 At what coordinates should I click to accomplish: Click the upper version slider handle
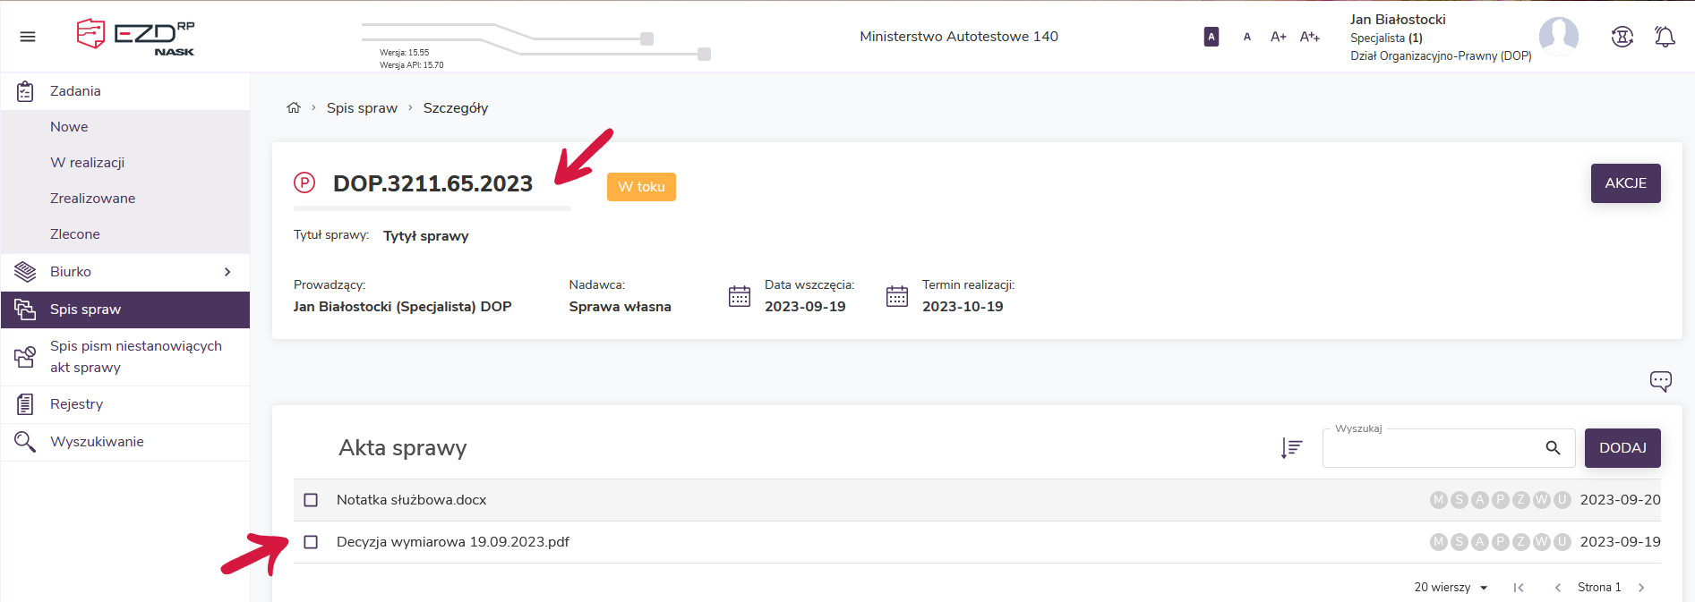646,38
